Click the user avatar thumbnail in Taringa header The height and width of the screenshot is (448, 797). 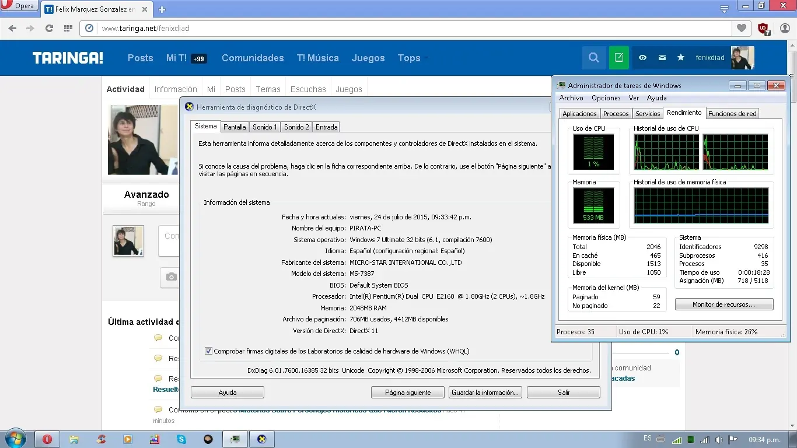coord(742,58)
